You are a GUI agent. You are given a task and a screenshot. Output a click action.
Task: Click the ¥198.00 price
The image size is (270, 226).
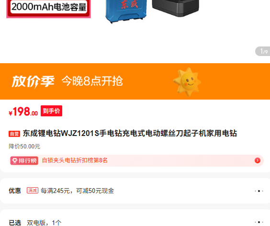(23, 112)
